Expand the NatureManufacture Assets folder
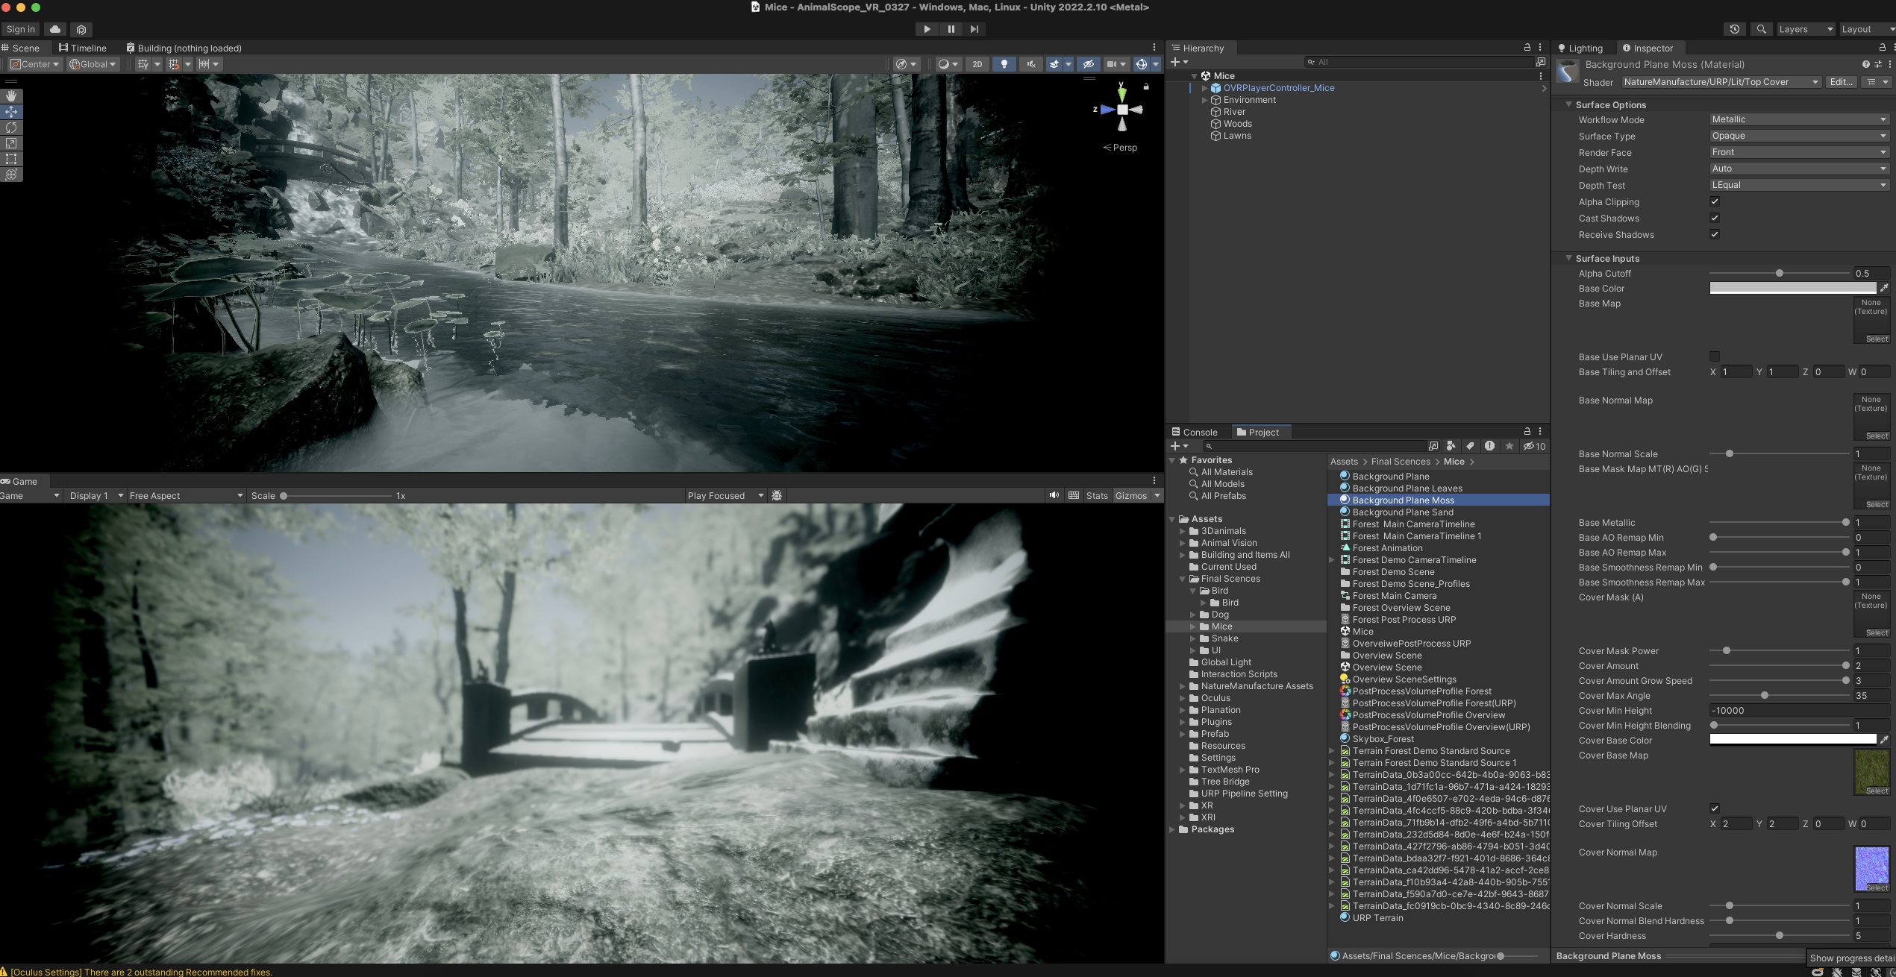Viewport: 1896px width, 977px height. (1183, 686)
